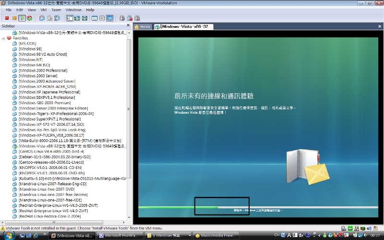Close the Sidebar panel with its X
This screenshot has height=240, width=384.
pos(128,25)
